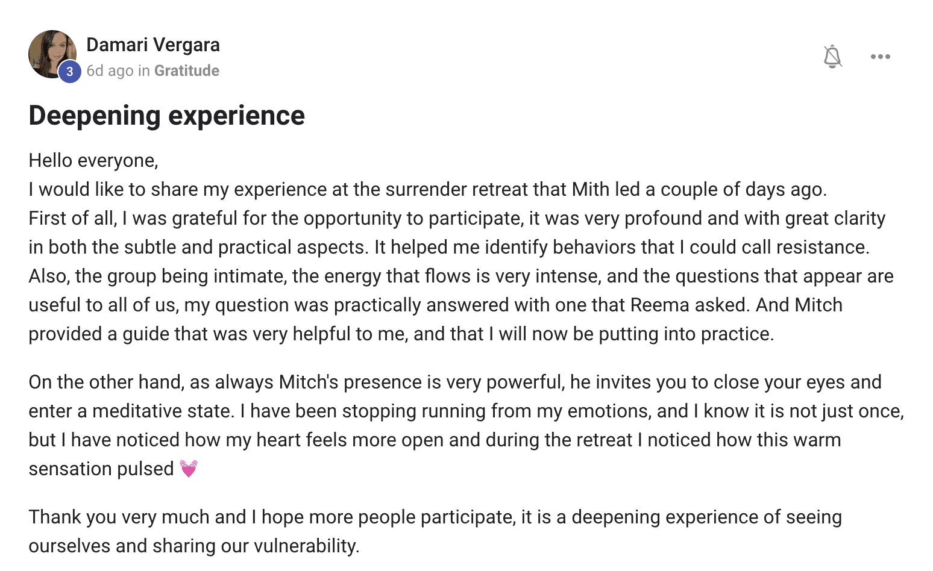Open Damari Vergara's profile photo
This screenshot has width=933, height=571.
click(x=52, y=54)
